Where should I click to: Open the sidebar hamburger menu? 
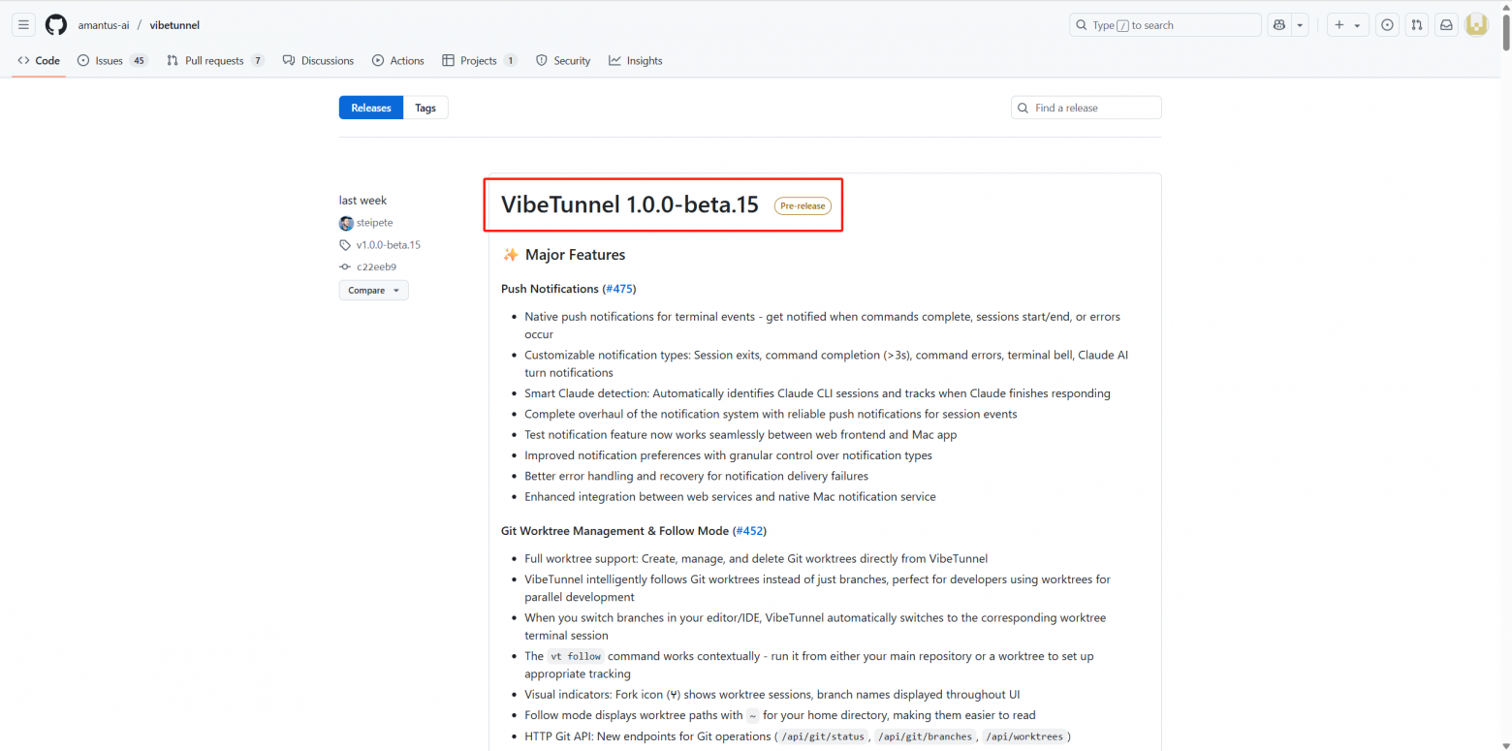click(23, 24)
